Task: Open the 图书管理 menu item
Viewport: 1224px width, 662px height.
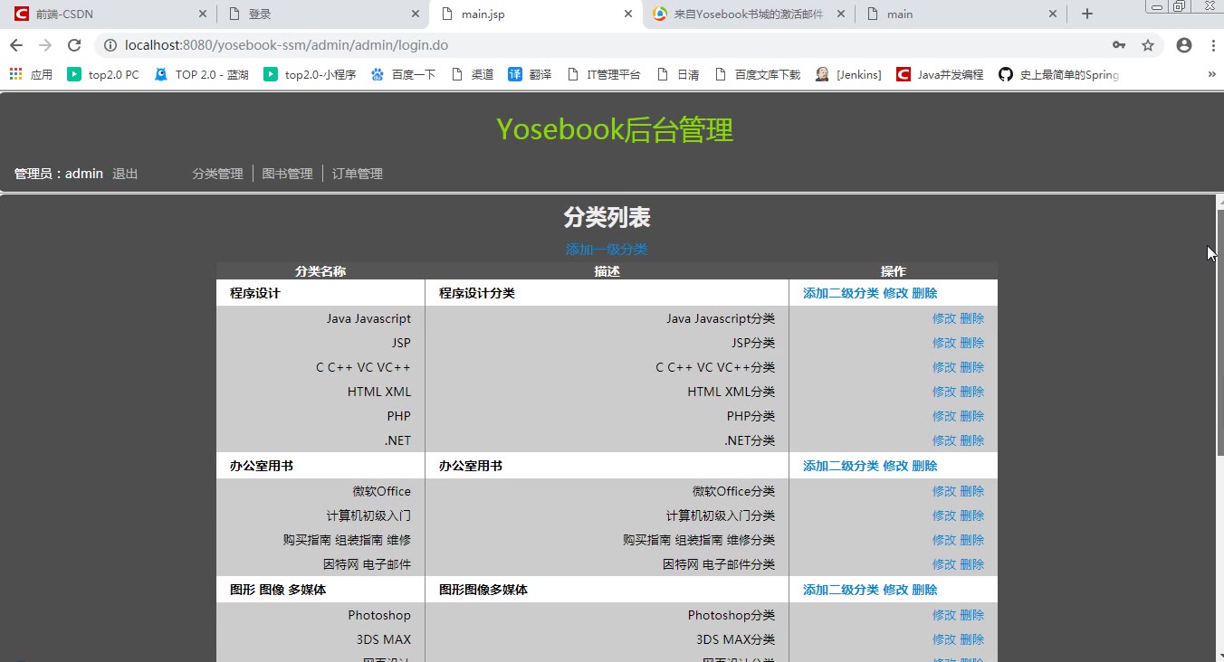Action: coord(287,174)
